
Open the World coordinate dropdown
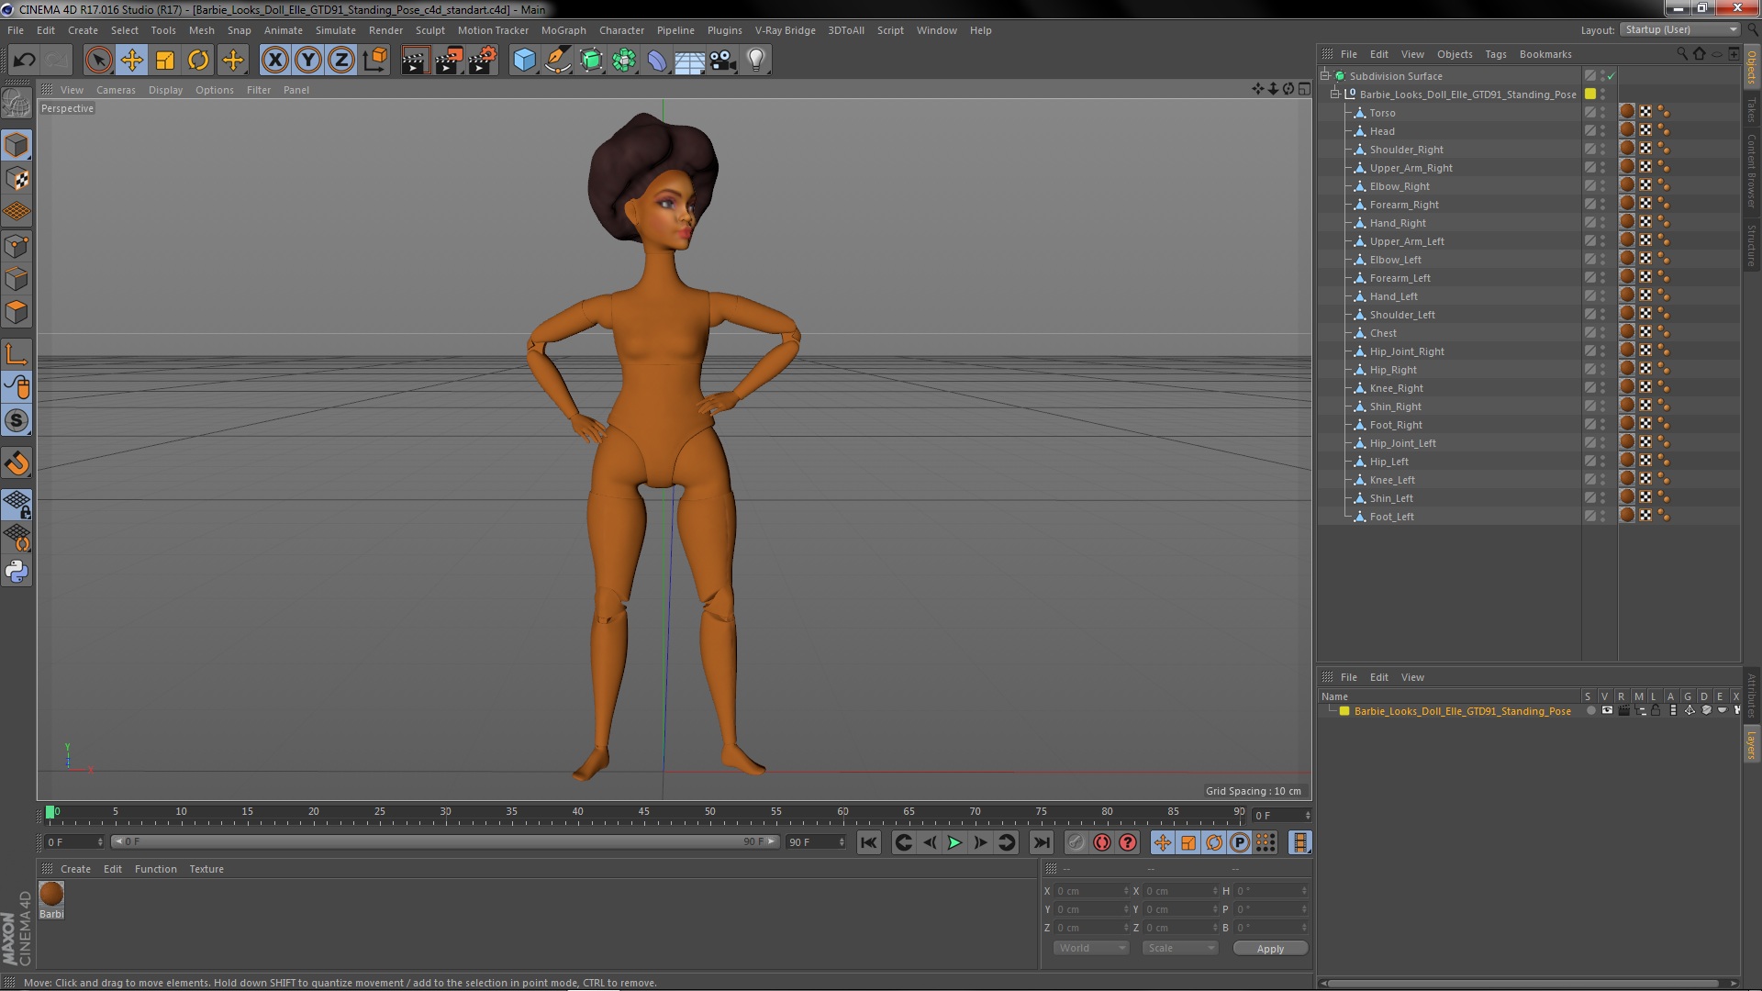tap(1090, 948)
